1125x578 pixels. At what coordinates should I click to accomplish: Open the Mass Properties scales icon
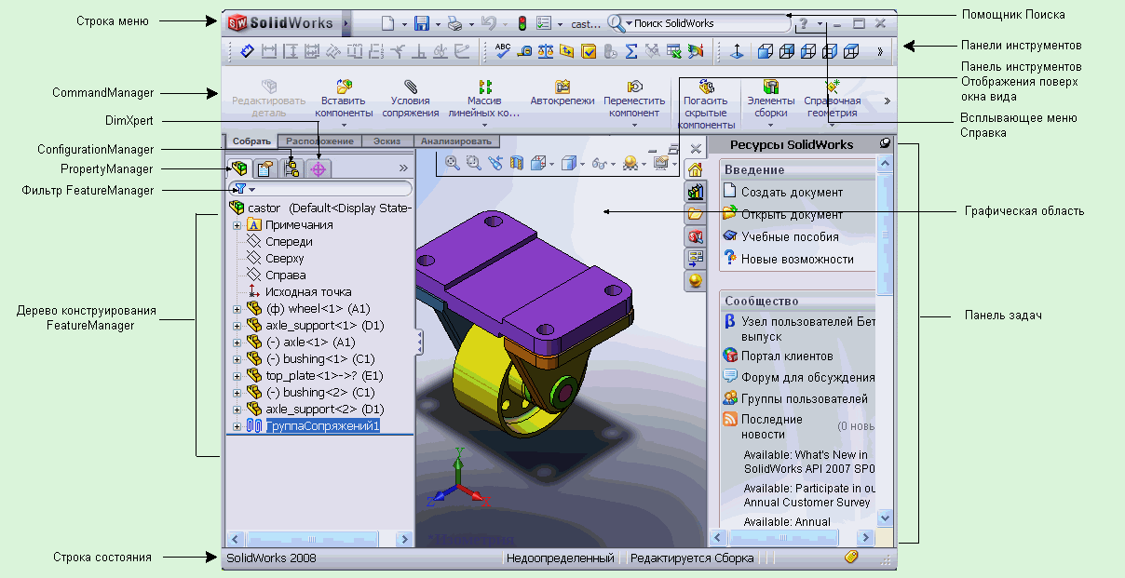[546, 51]
